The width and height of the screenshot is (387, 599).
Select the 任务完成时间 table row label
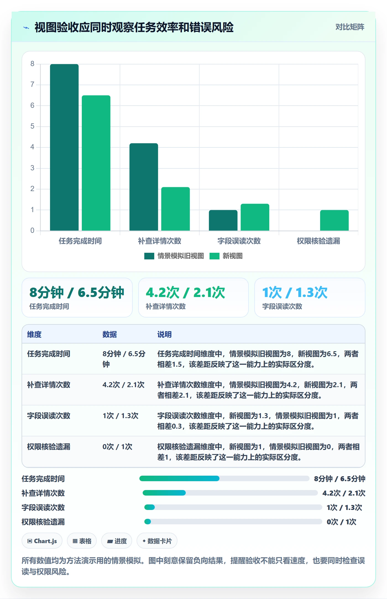click(49, 354)
